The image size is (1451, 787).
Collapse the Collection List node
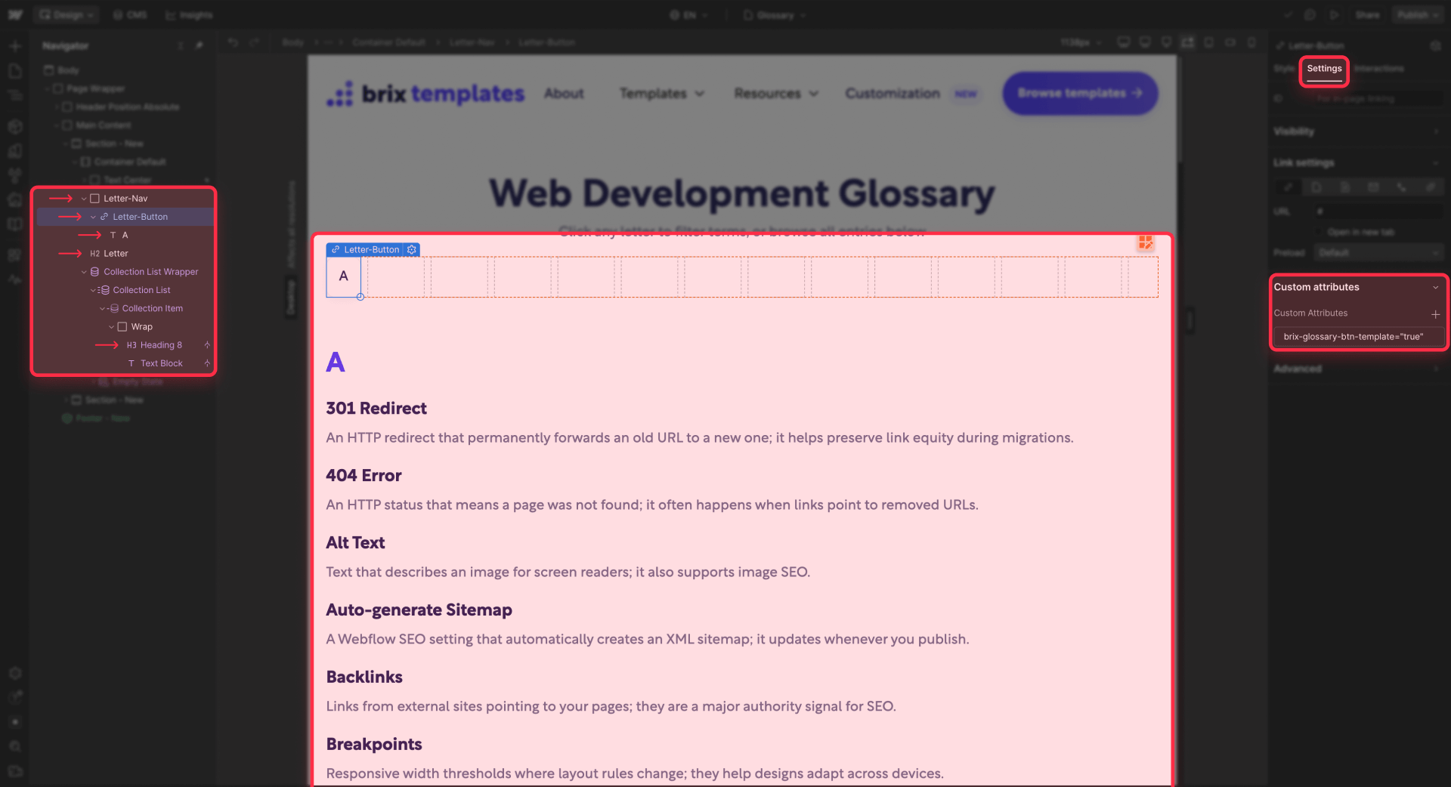point(93,290)
